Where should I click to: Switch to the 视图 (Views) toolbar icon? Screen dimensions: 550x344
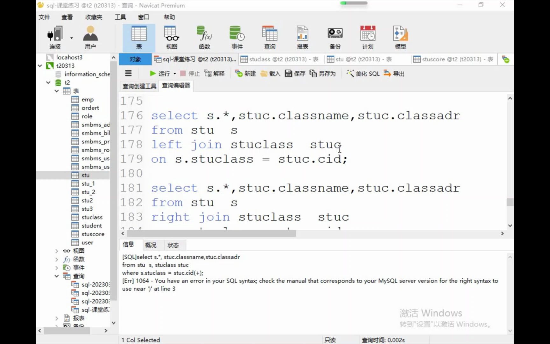(x=171, y=37)
